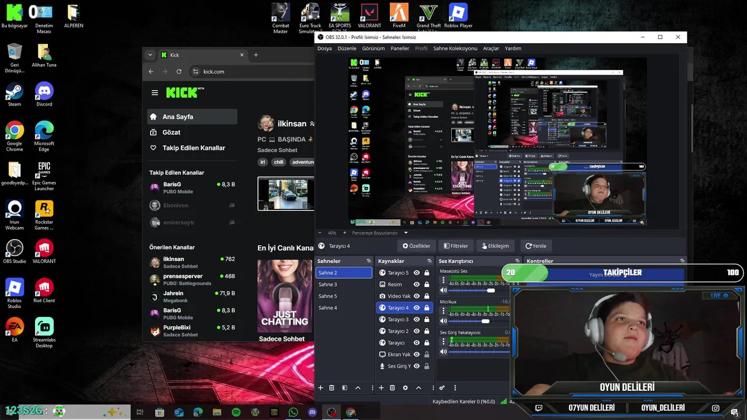Click the Filtreler button
The width and height of the screenshot is (747, 420).
click(x=456, y=246)
